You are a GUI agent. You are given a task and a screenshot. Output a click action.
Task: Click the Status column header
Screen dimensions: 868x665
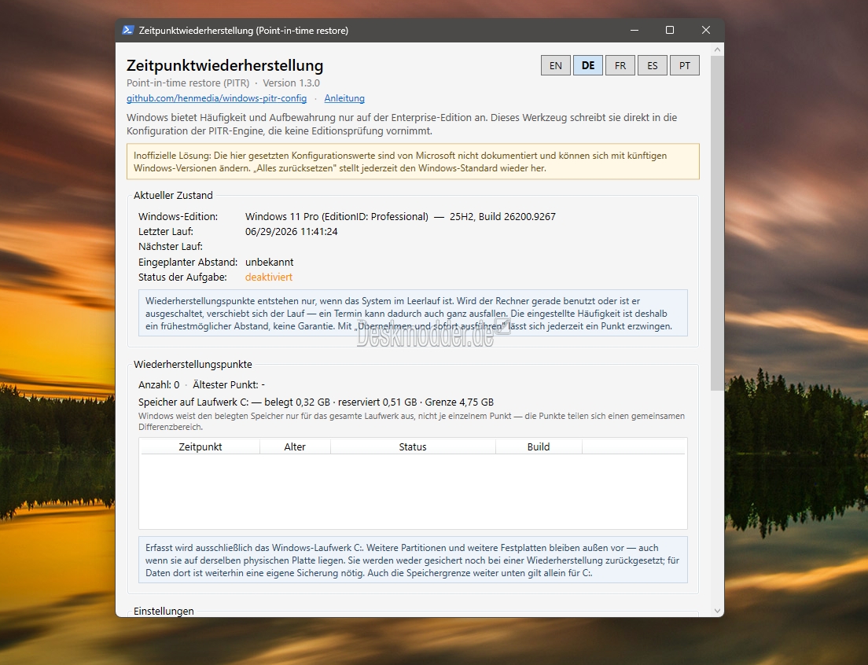[413, 446]
